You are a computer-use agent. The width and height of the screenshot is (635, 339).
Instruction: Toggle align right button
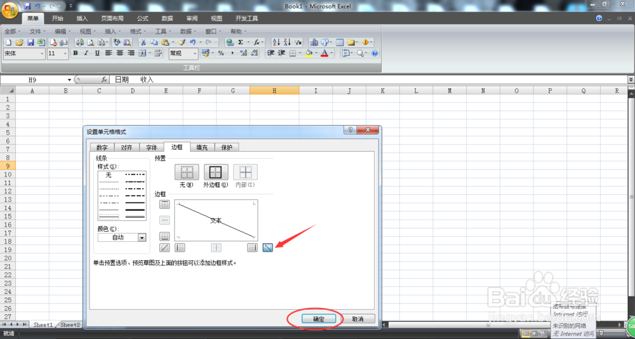pyautogui.click(x=131, y=53)
